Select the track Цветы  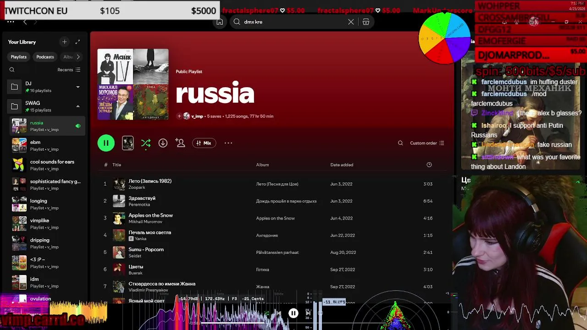click(x=136, y=267)
